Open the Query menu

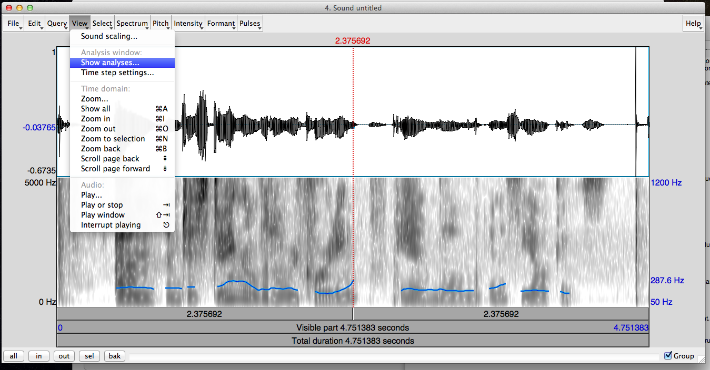pos(57,23)
